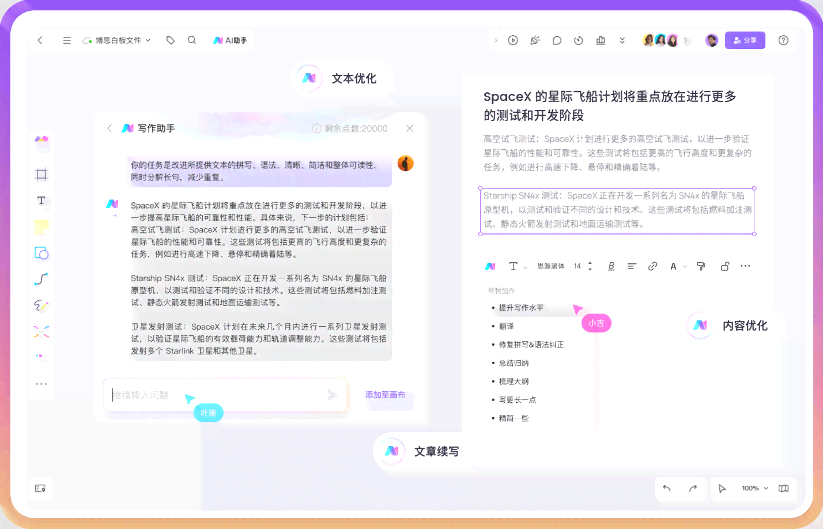Choose 梳理大纲 from the AI list
This screenshot has width=823, height=529.
click(x=514, y=381)
